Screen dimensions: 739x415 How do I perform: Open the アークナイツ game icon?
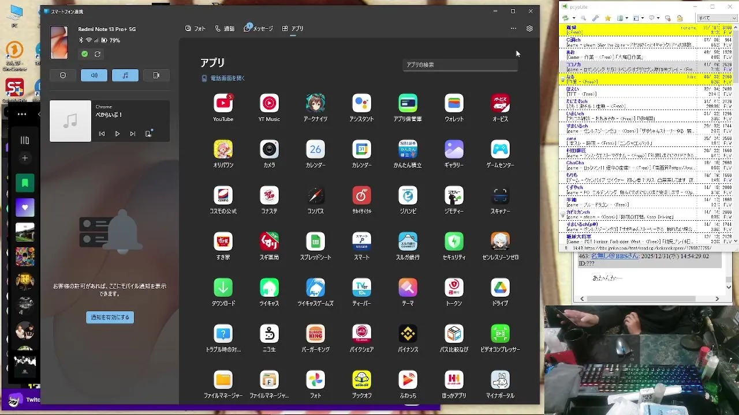(315, 103)
